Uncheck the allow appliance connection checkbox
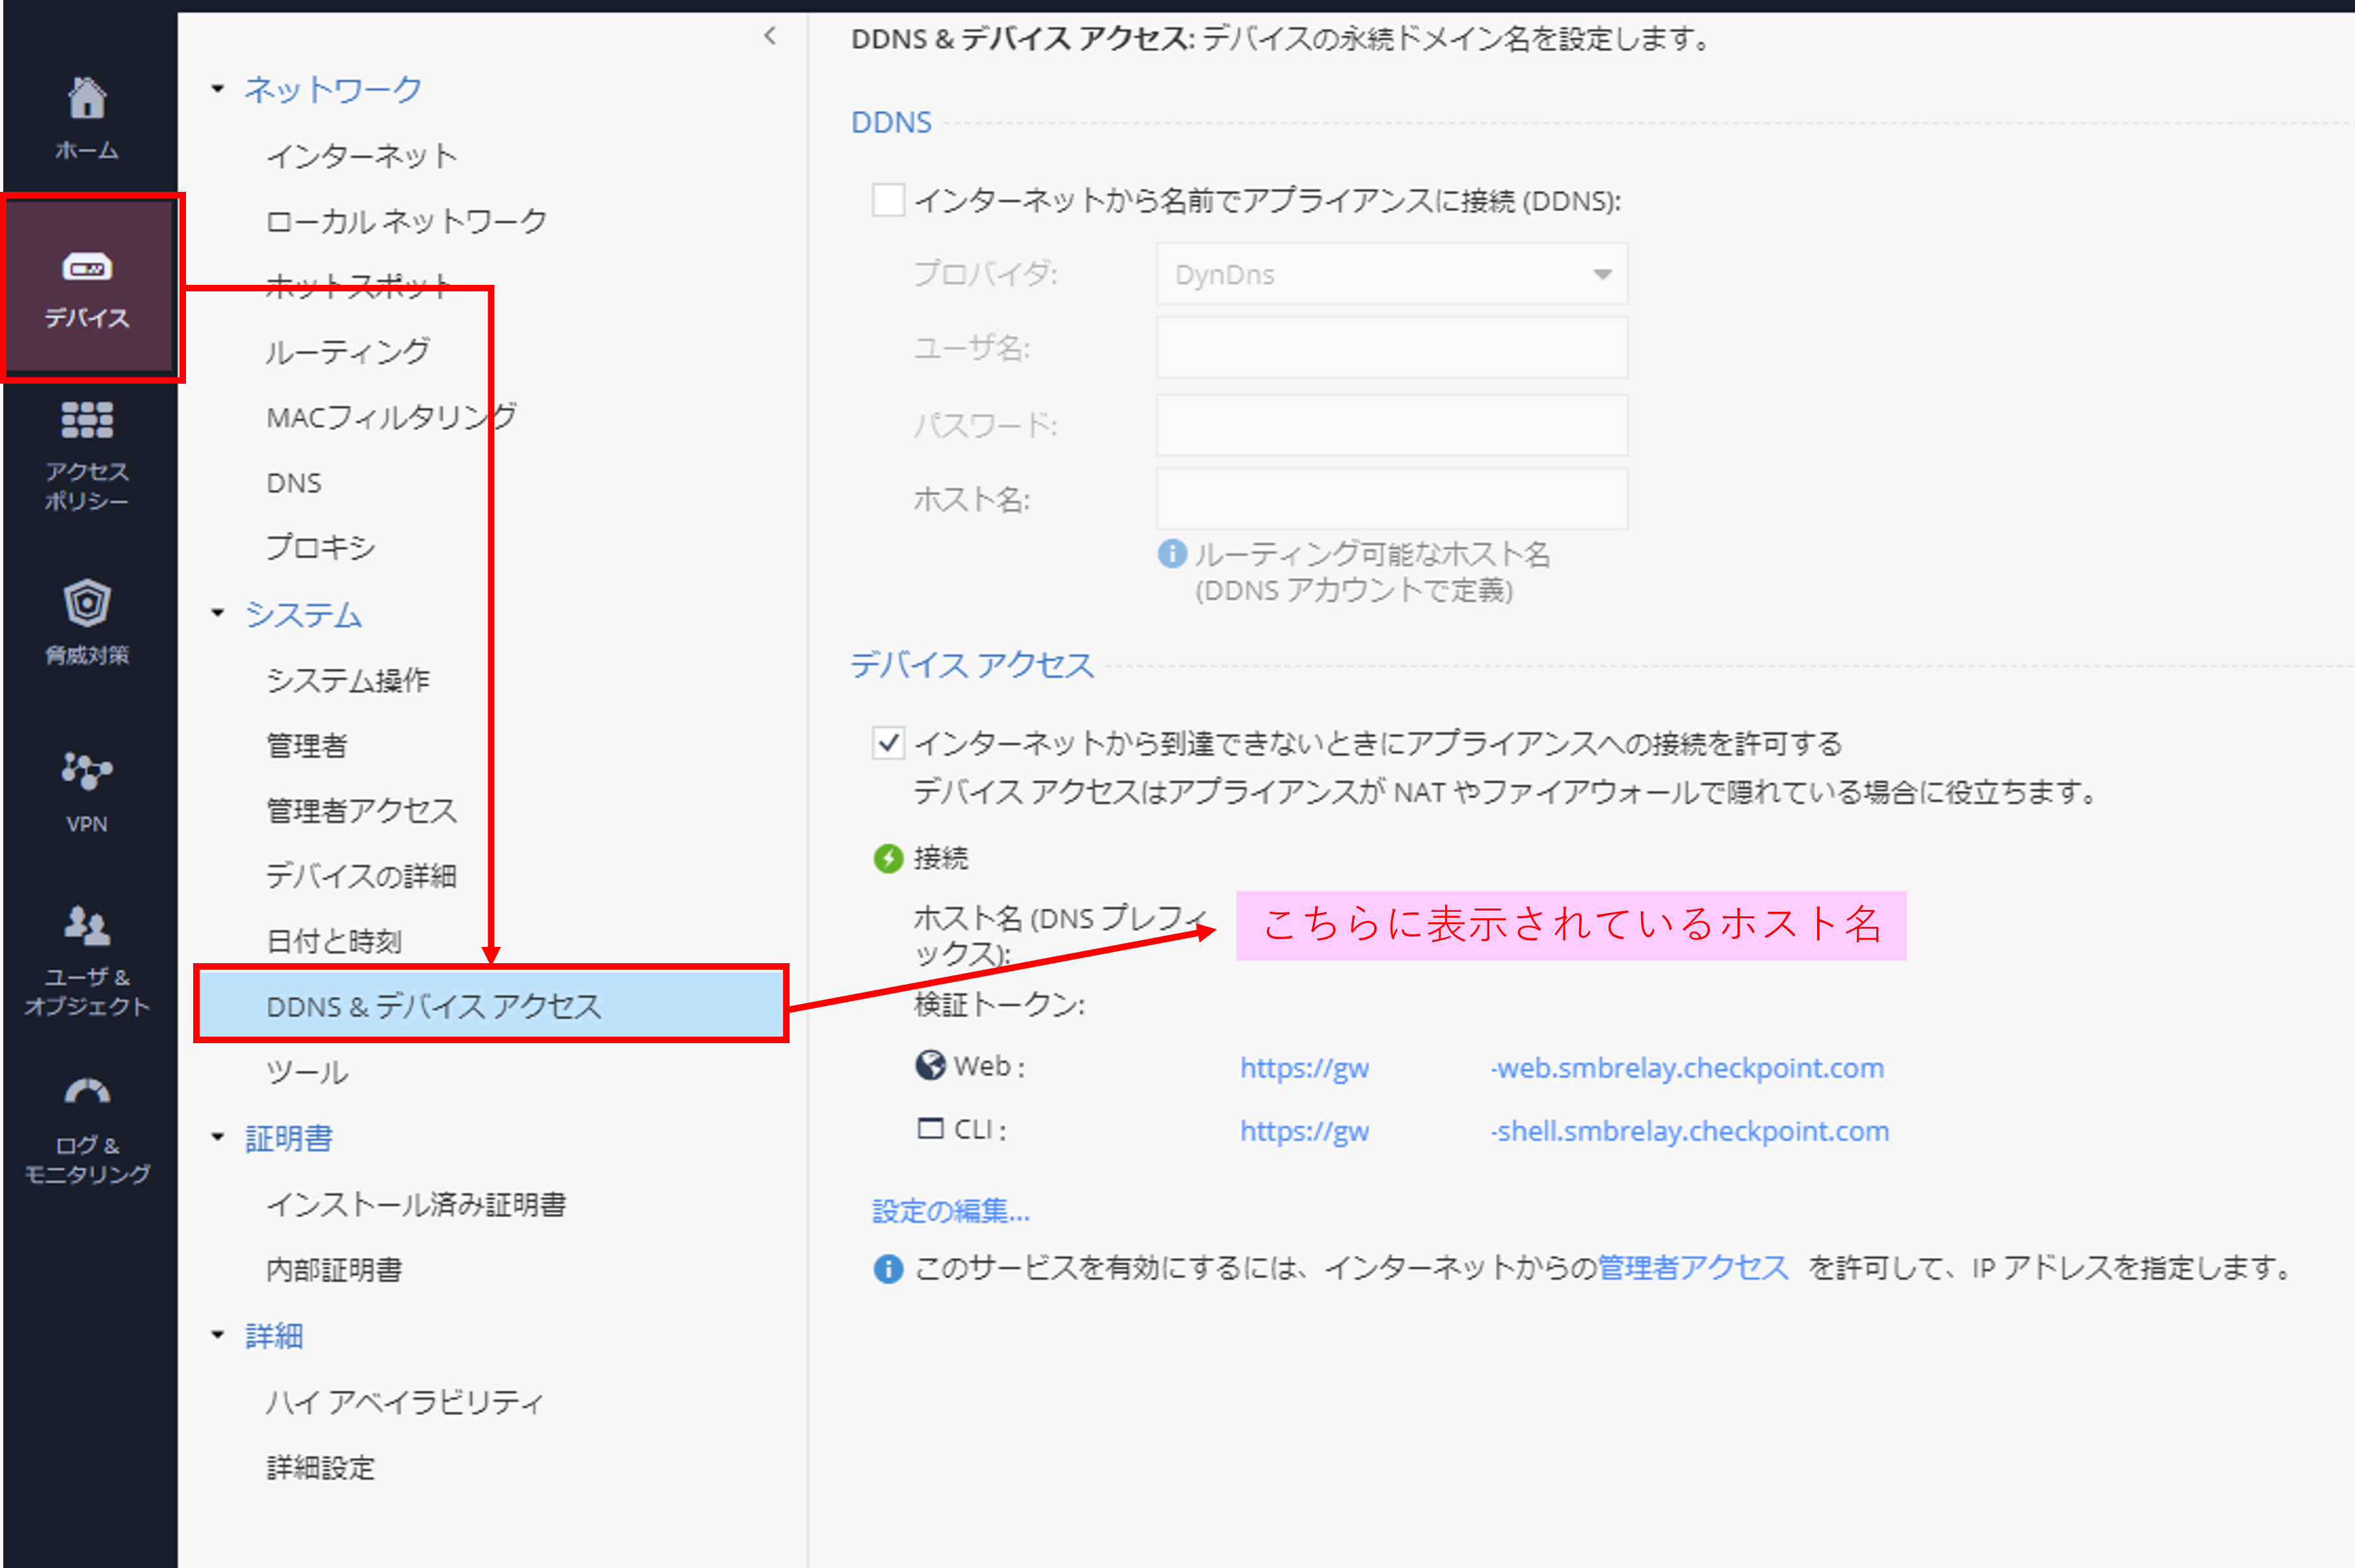The image size is (2355, 1568). coord(888,743)
